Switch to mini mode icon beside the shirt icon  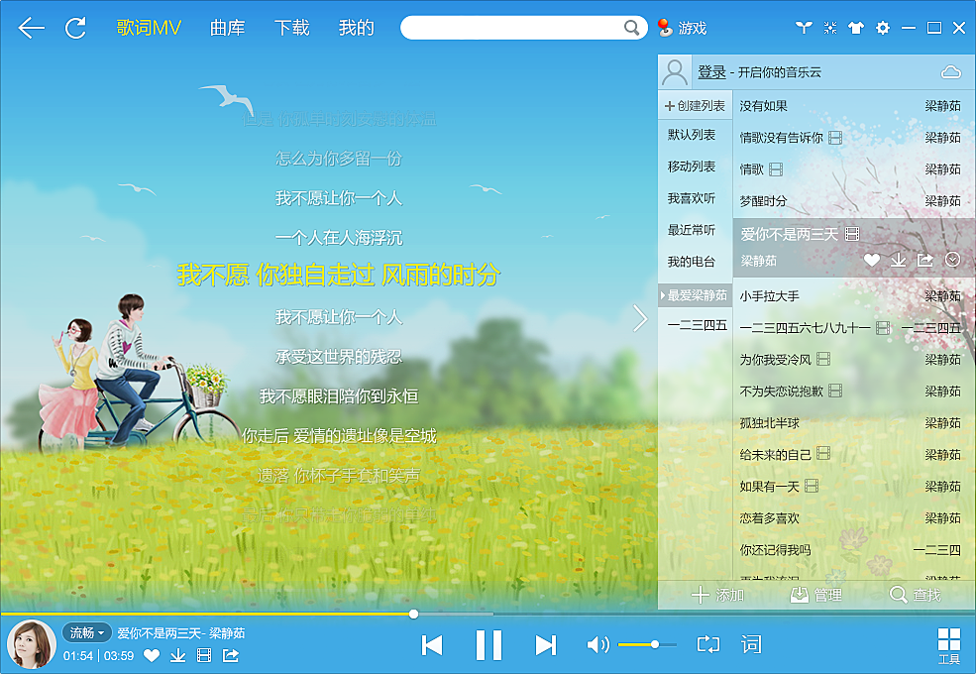(x=829, y=28)
